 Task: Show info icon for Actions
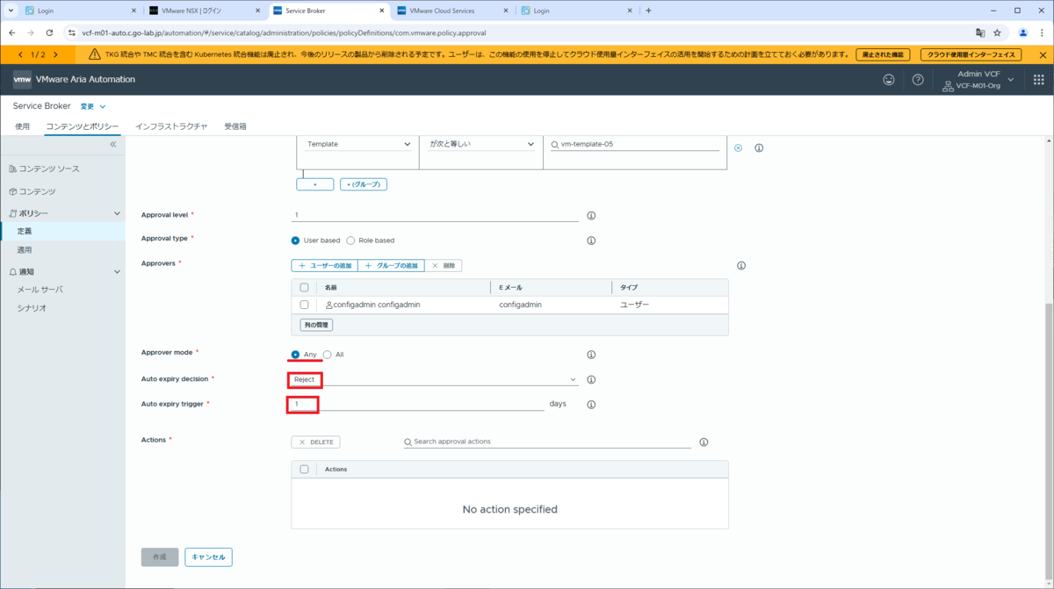pyautogui.click(x=704, y=442)
